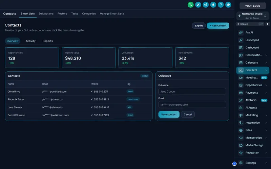This screenshot has height=169, width=271.
Task: Expand the Marketing submenu chevron
Action: click(266, 115)
